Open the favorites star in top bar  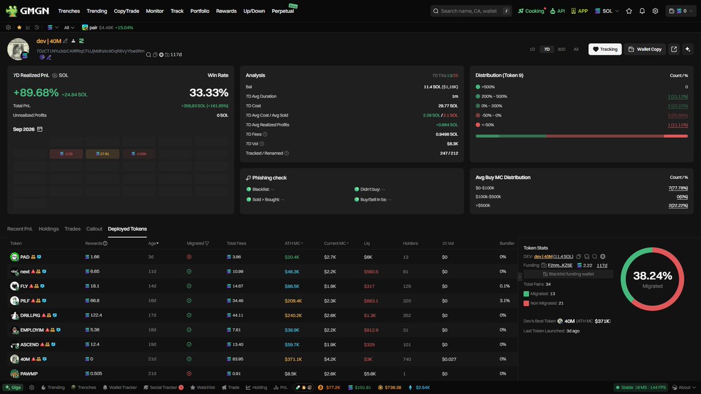click(x=629, y=11)
